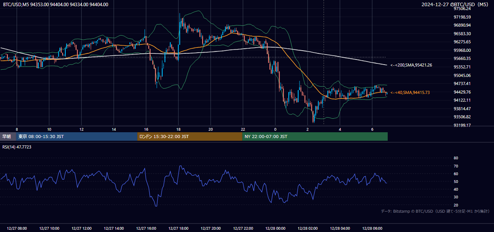Click price axis label 96275.65
Screen dimensions: 494x232
[x=462, y=42]
